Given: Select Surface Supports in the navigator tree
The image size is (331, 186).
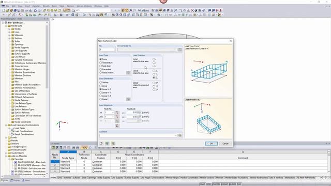Looking at the screenshot, I should pos(22,54).
